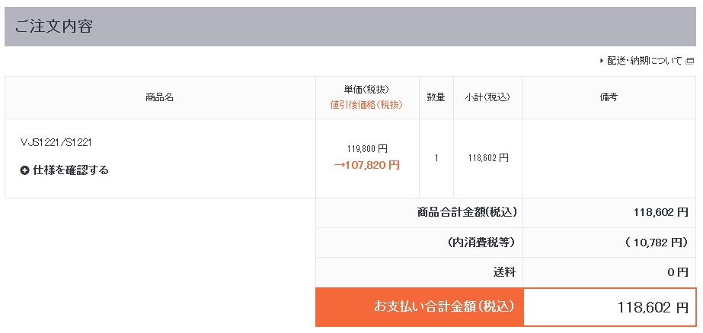This screenshot has height=333, width=703.
Task: Click the (内消費税等) tax row label
Action: coord(481,243)
